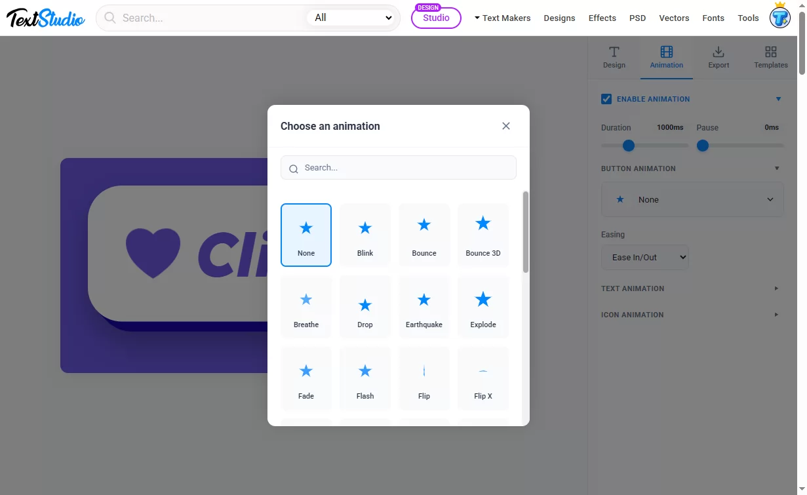807x495 pixels.
Task: Click the Studio design button
Action: pyautogui.click(x=436, y=18)
